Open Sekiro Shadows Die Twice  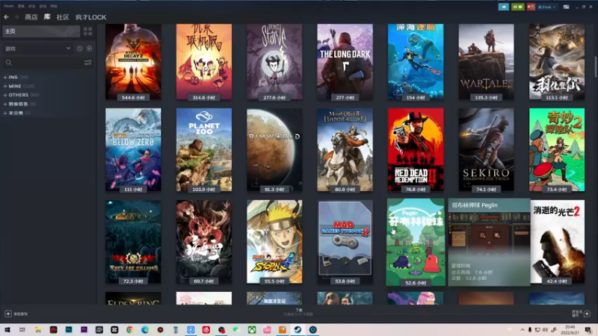pyautogui.click(x=486, y=150)
